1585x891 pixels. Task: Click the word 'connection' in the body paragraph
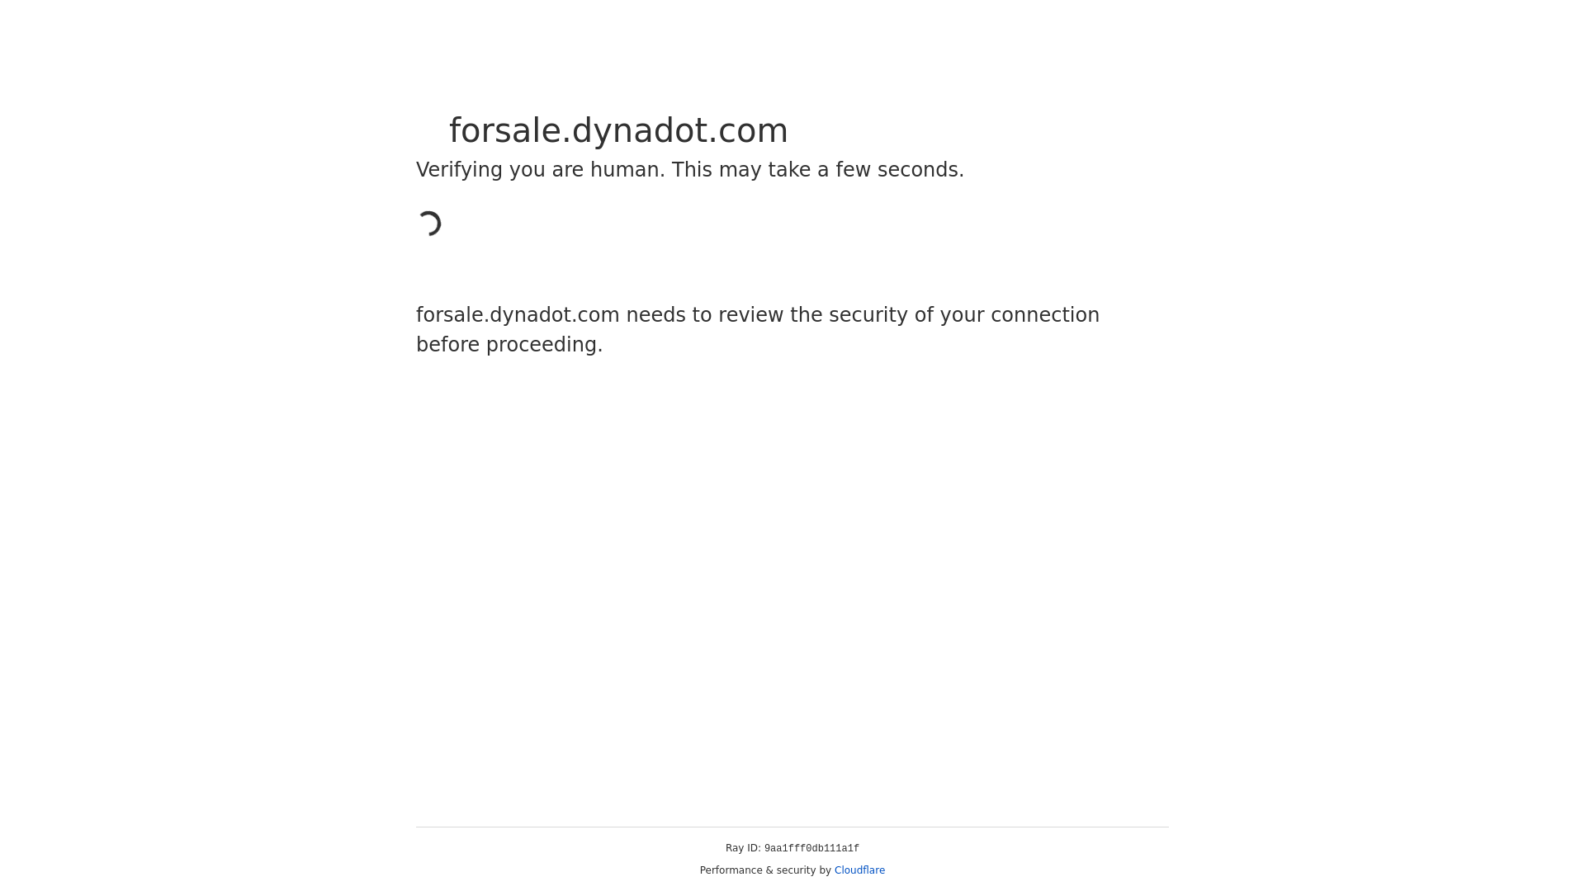click(1045, 315)
